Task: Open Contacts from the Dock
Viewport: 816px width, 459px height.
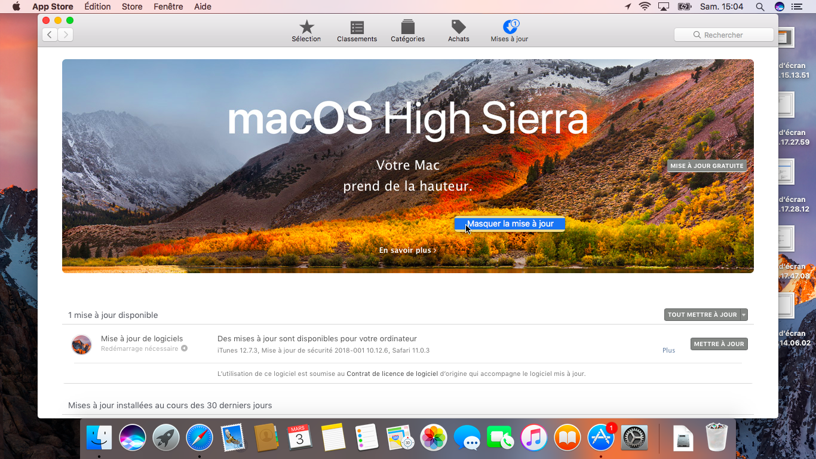Action: pos(266,437)
